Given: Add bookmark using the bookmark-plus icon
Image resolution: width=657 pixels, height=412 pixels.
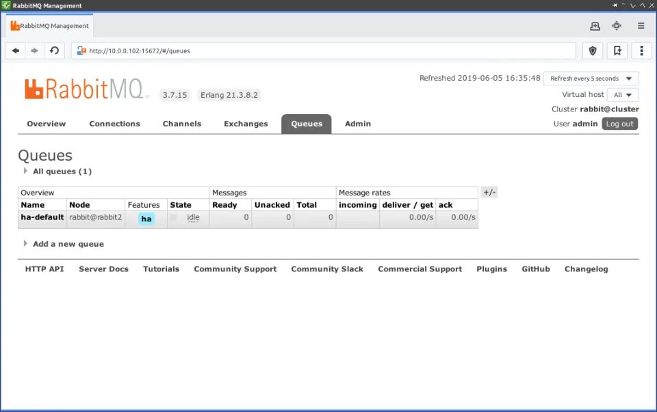Looking at the screenshot, I should 617,51.
